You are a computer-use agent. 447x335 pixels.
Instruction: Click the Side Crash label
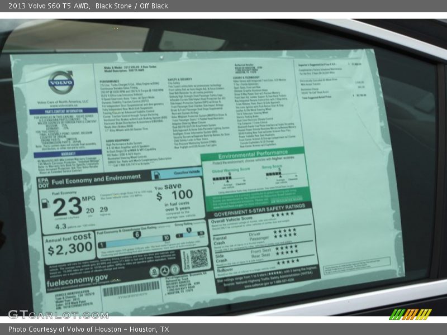coord(221,258)
